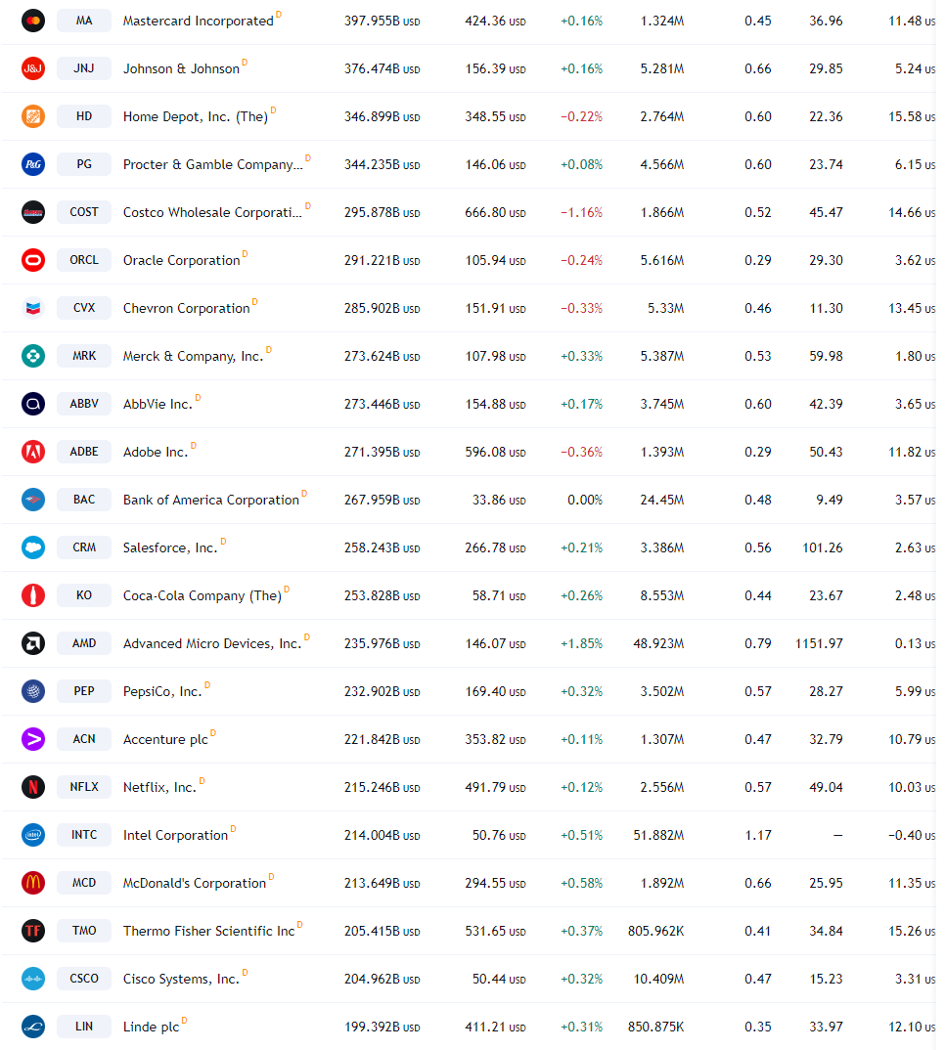
Task: Click Intel's relative volume 1.17
Action: coord(758,835)
